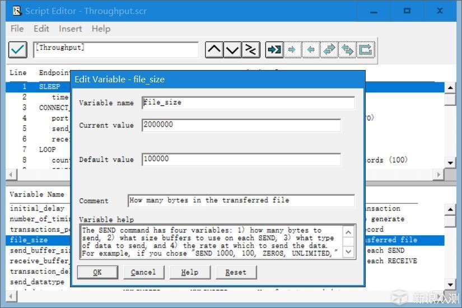462x308 pixels.
Task: Click the green checkmark validate icon
Action: (x=18, y=49)
